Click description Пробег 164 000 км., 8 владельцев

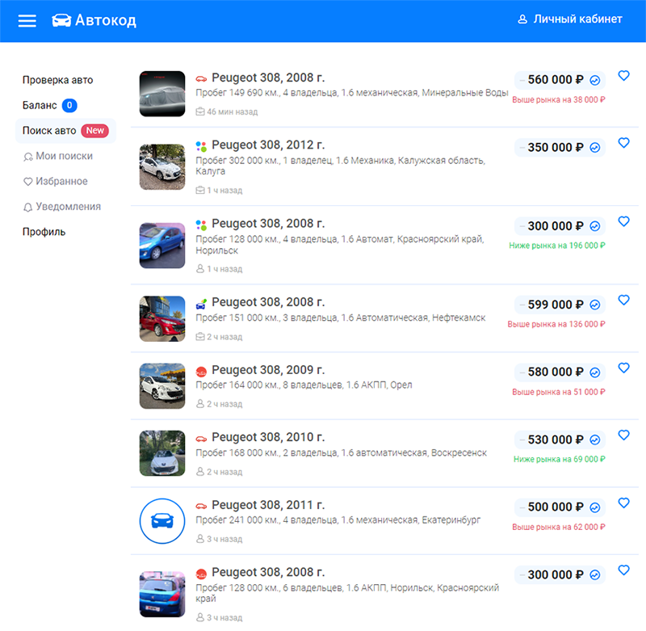pyautogui.click(x=304, y=385)
